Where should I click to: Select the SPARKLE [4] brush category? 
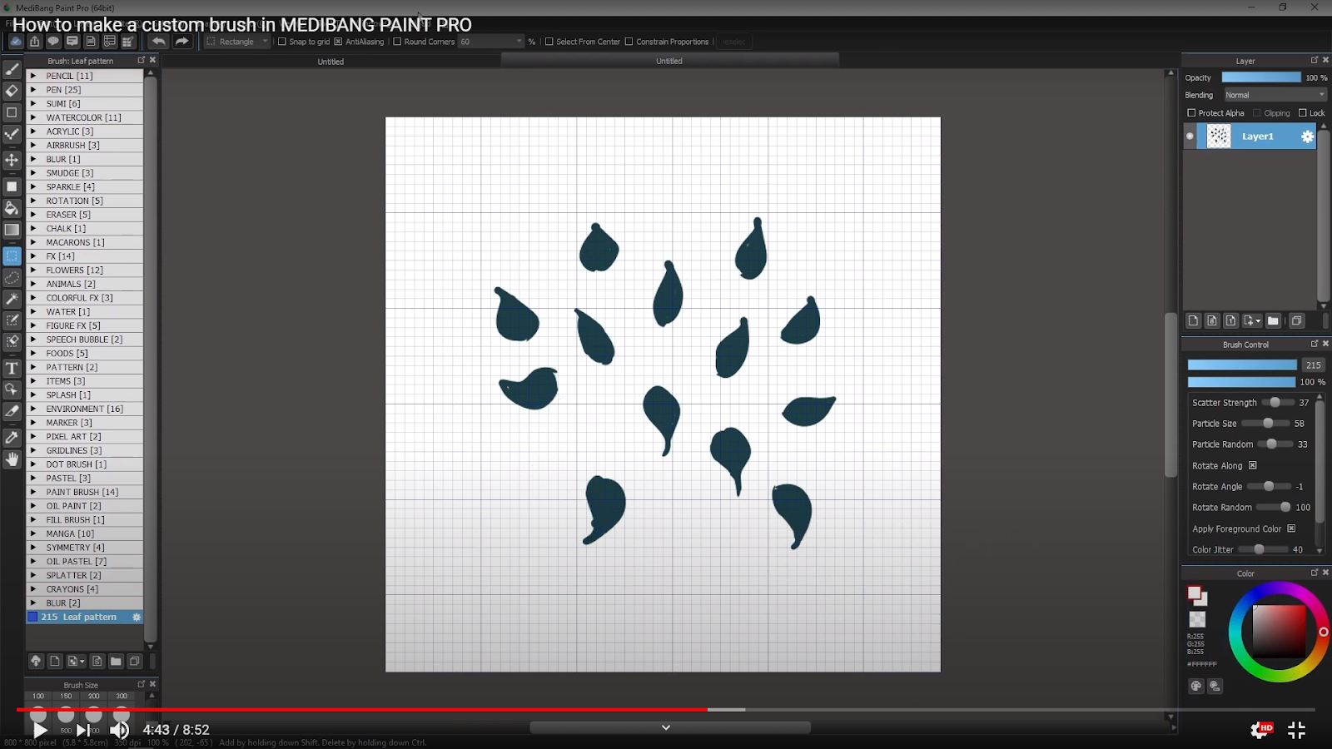[x=85, y=187]
